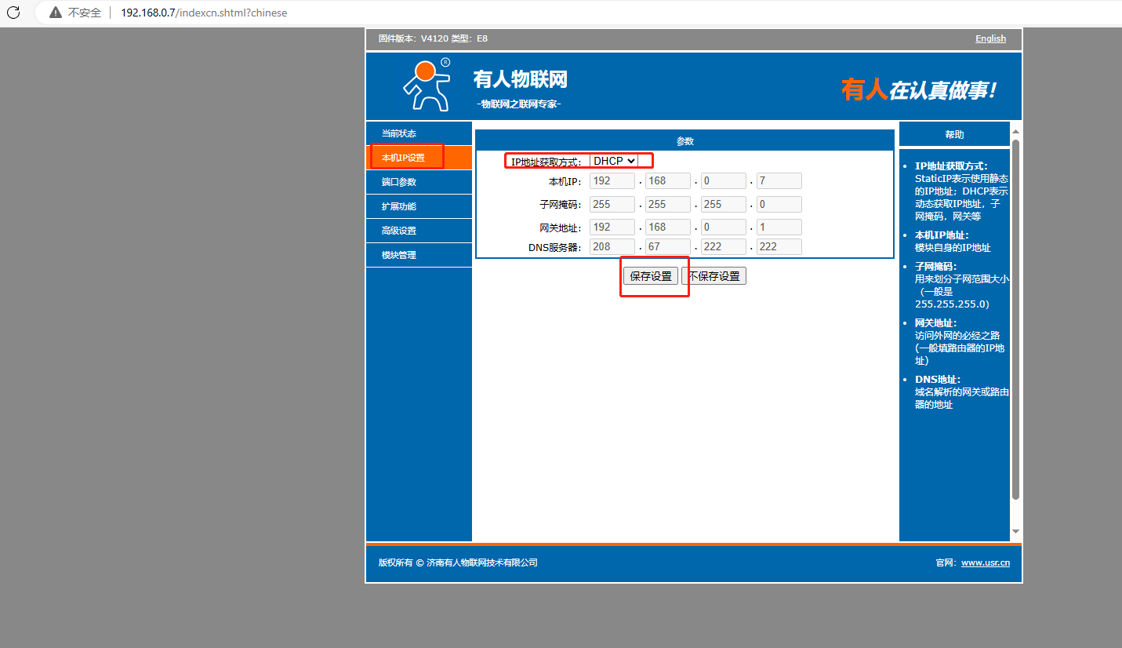
Task: Open the IP address mode DHCP dropdown
Action: [614, 161]
